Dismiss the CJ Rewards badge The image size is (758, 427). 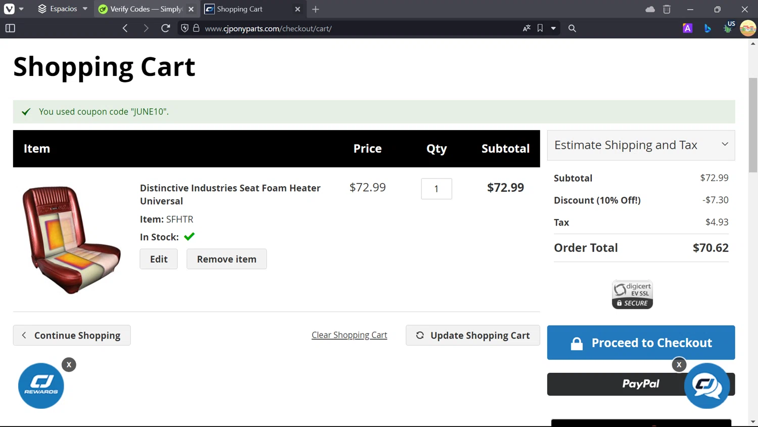pyautogui.click(x=69, y=365)
